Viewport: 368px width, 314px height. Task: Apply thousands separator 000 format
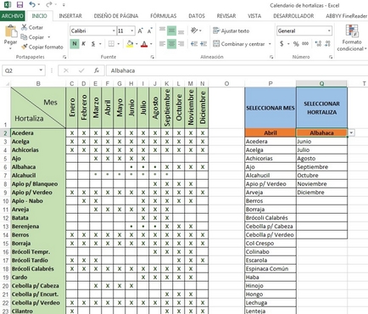point(305,44)
